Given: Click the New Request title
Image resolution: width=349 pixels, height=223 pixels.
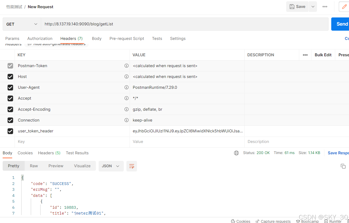Looking at the screenshot, I should pos(41,7).
